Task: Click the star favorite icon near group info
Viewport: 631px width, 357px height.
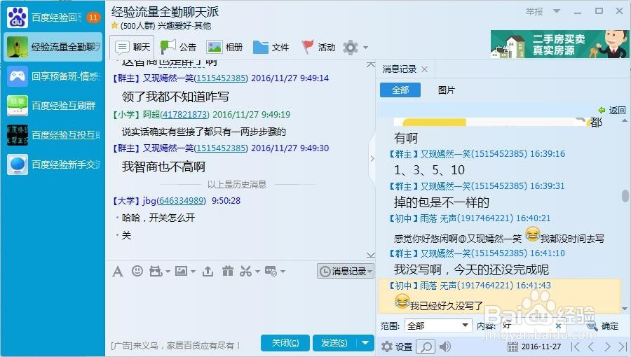Action: point(115,26)
